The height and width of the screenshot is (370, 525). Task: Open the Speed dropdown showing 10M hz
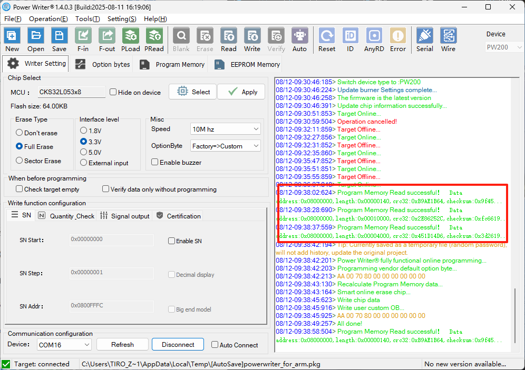(x=225, y=129)
